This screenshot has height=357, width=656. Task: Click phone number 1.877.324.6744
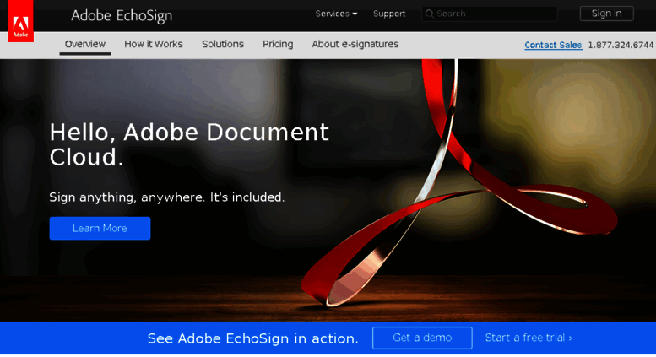[x=621, y=45]
